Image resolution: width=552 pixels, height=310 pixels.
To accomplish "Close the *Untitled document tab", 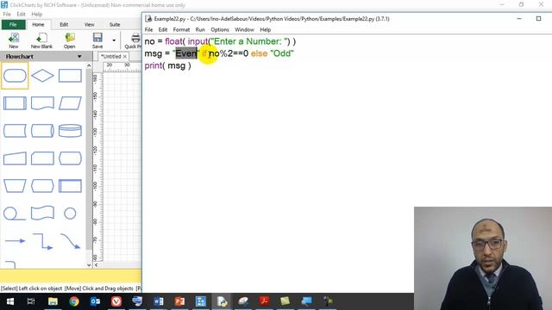I will point(124,56).
